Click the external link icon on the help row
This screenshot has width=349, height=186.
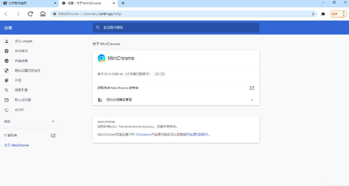[x=252, y=88]
